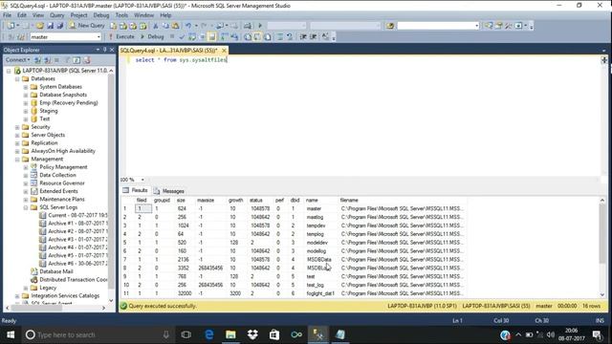Viewport: 612px width, 344px height.
Task: Open the Connect dropdown in Object Explorer
Action: click(17, 59)
